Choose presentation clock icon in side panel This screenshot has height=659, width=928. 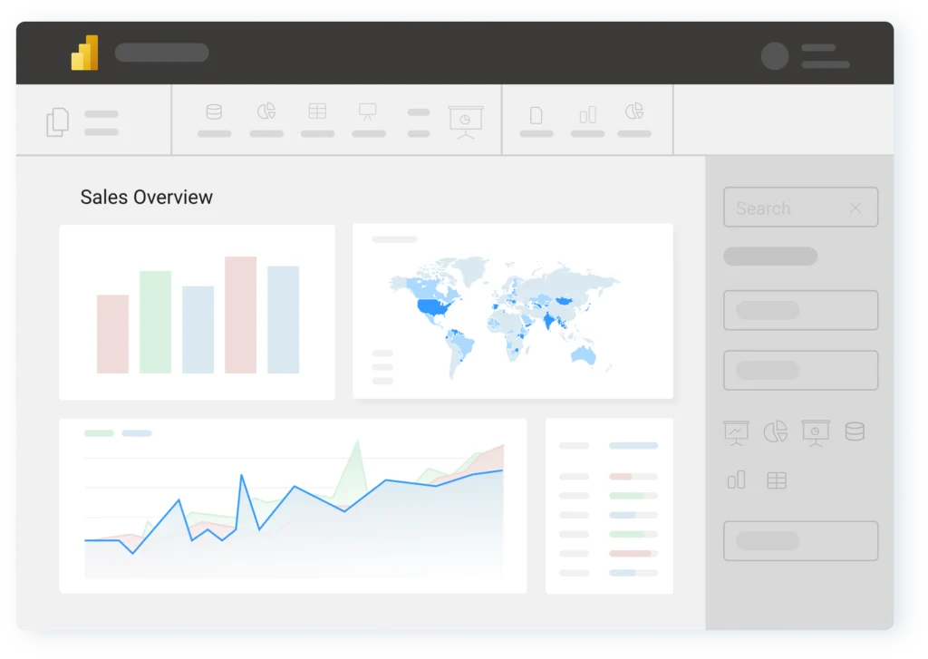(x=816, y=432)
